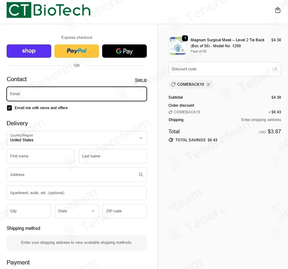Click the Magnum Surgical Mask product title
Screen dimensions: 288x269
click(227, 43)
